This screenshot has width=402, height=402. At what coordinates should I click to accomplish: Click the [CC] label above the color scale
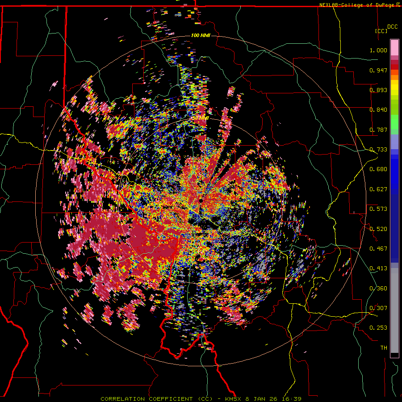click(x=381, y=31)
